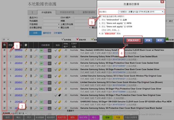The width and height of the screenshot is (174, 120).
Task: Uncheck the checkbox for row 10
Action: [x=4, y=108]
